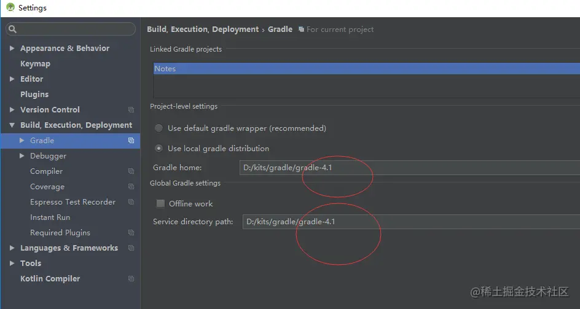Click the per-project icon next to Version Control

tap(131, 109)
